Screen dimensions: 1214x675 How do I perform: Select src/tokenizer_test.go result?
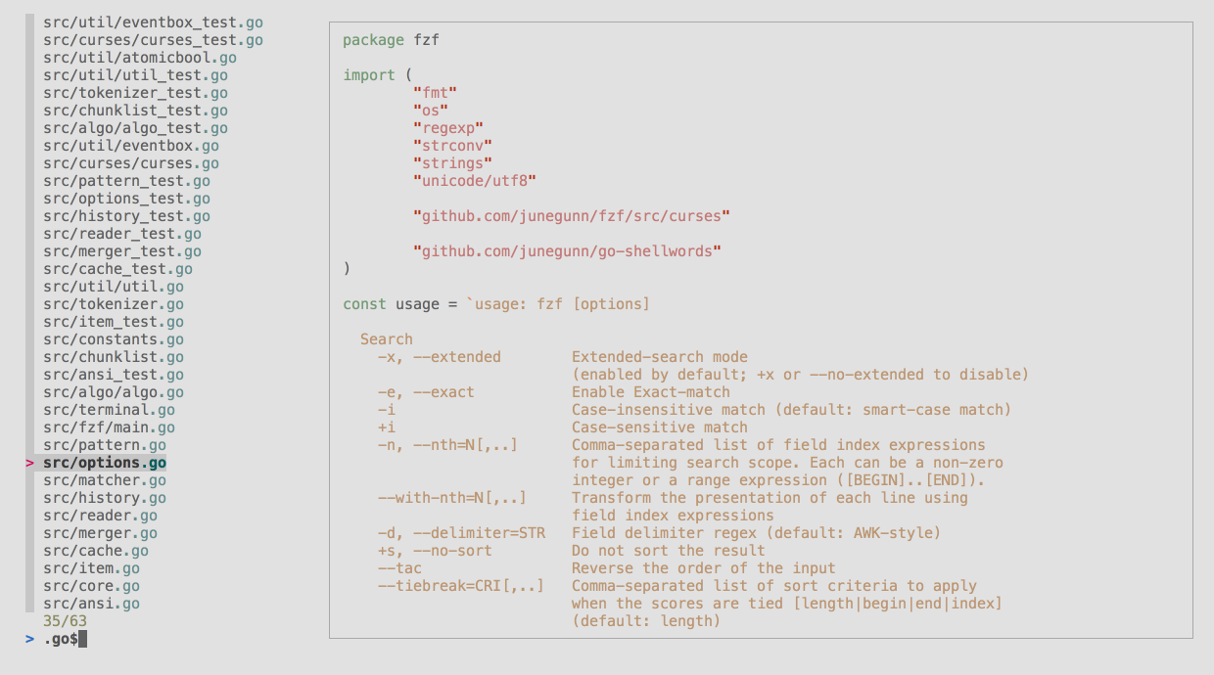[x=135, y=93]
